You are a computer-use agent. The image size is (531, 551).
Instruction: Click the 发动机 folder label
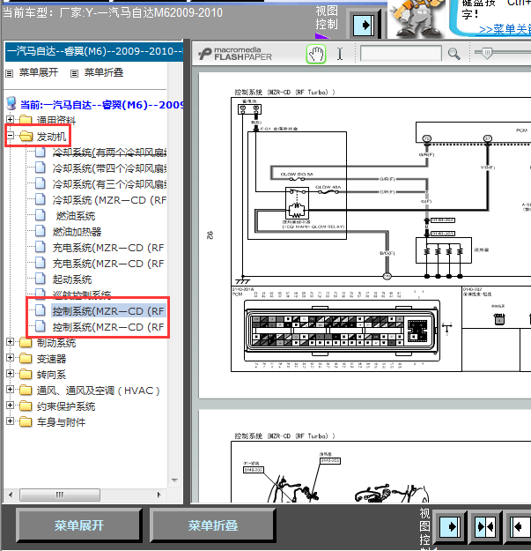coord(51,137)
